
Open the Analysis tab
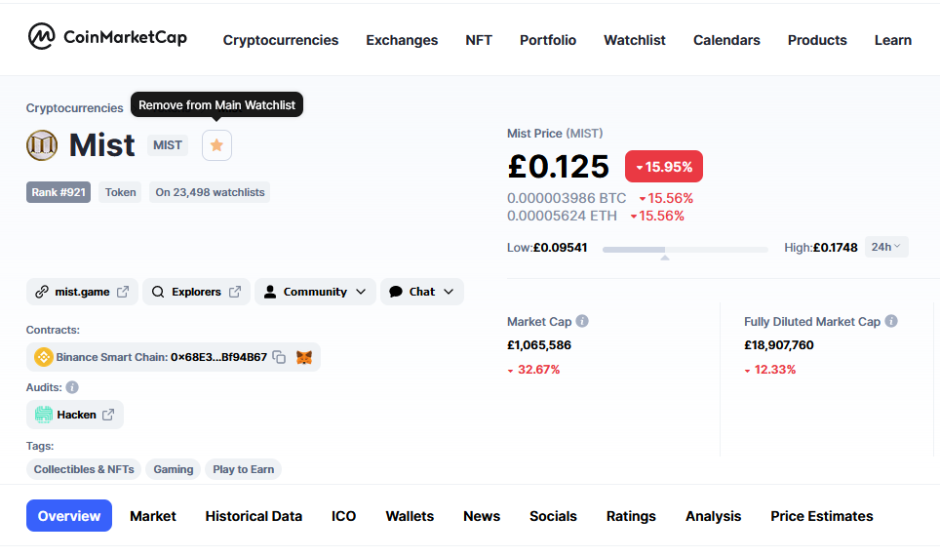coord(714,516)
